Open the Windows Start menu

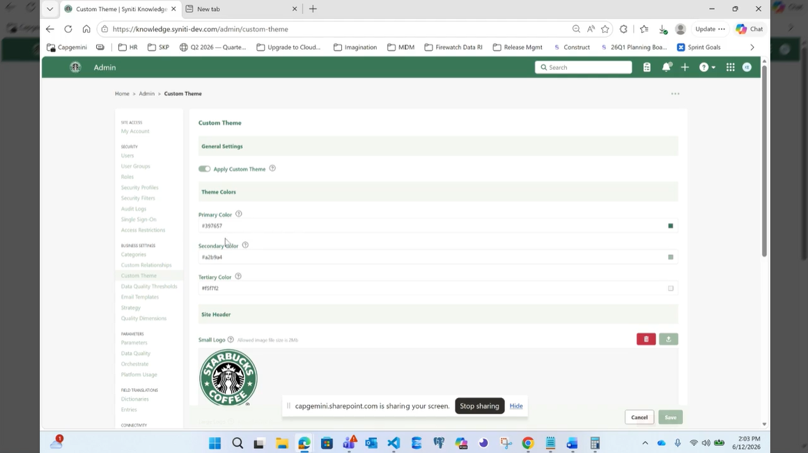tap(215, 443)
